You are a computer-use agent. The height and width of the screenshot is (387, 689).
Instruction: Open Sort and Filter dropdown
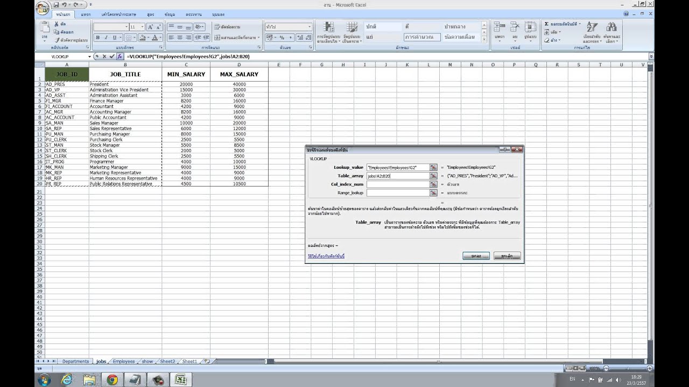[x=592, y=32]
